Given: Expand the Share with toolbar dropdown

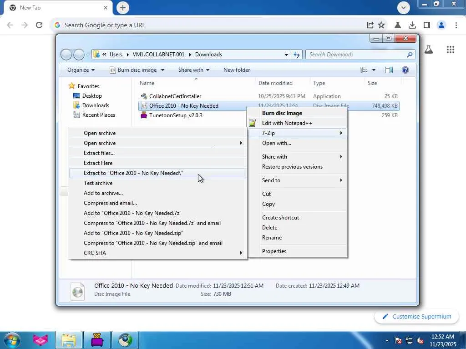Looking at the screenshot, I should tap(194, 70).
